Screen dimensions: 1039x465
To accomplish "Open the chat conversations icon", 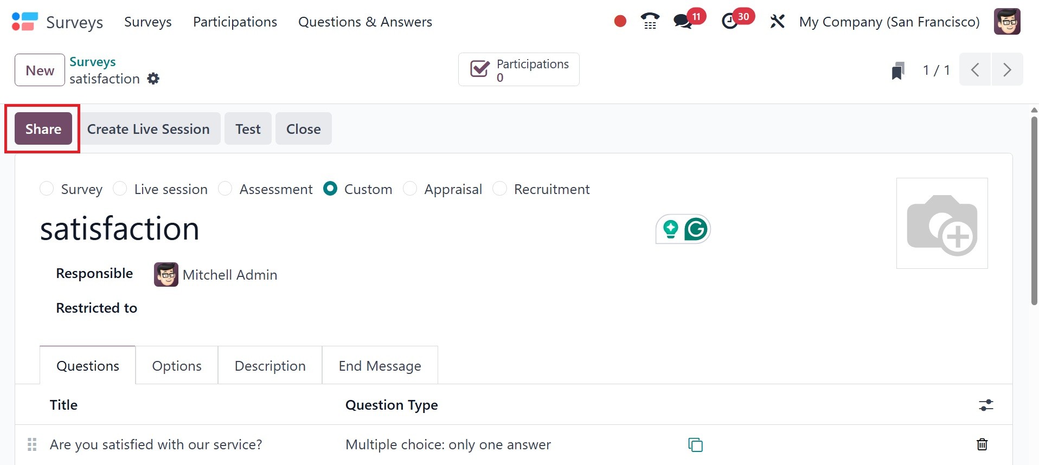I will pos(683,22).
